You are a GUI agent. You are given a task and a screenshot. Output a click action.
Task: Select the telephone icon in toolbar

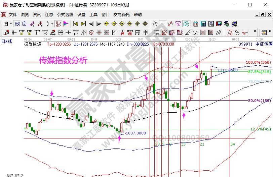[234, 24]
